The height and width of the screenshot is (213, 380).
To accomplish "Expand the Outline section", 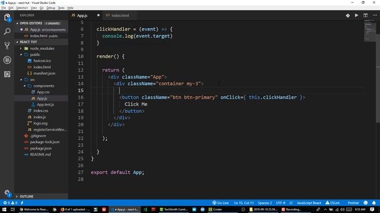I will click(41, 196).
